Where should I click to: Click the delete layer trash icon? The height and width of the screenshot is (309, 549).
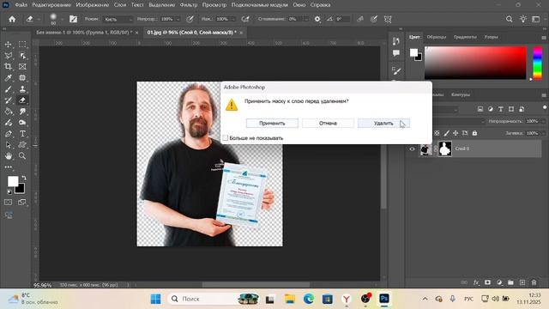pyautogui.click(x=534, y=282)
